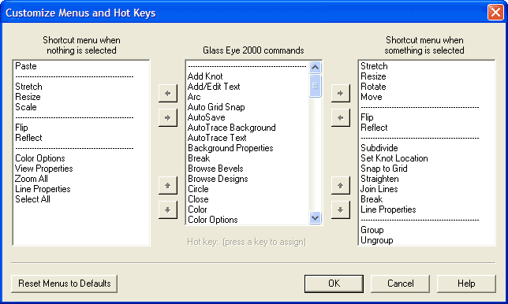Select Move in the something-selected menu

point(372,97)
